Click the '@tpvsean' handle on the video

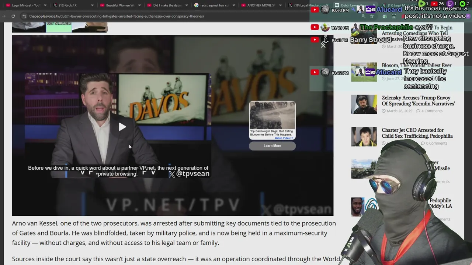coord(193,174)
